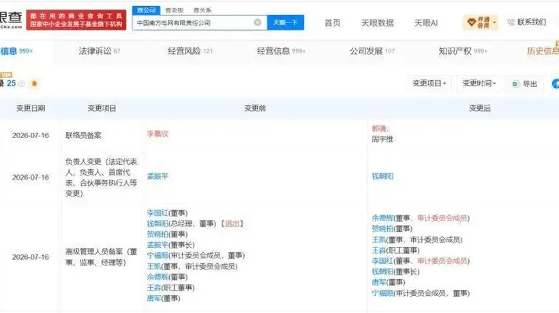Switch to the 查公司 search tab
The width and height of the screenshot is (559, 313).
point(146,10)
